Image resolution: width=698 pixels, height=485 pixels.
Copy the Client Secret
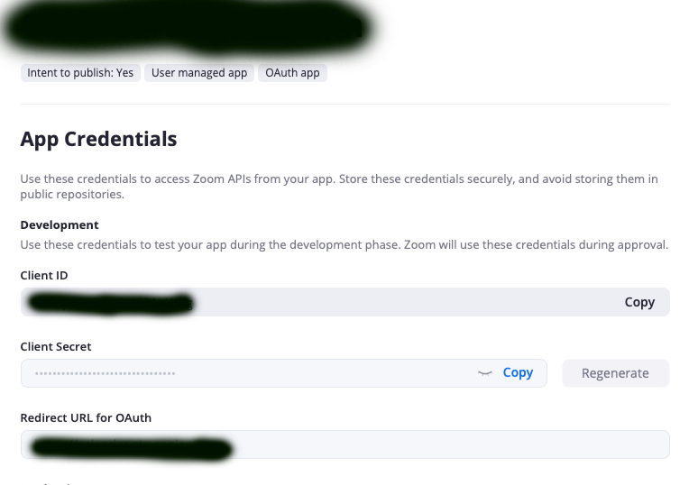click(x=518, y=372)
